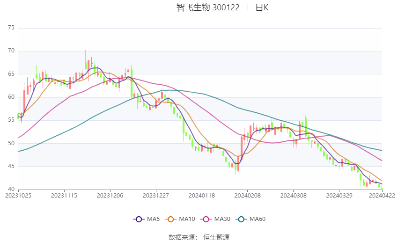Hide the MA5 line via its legend label
The height and width of the screenshot is (242, 398).
(154, 219)
